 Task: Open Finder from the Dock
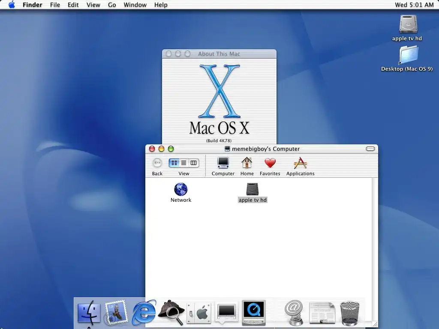[x=89, y=312]
